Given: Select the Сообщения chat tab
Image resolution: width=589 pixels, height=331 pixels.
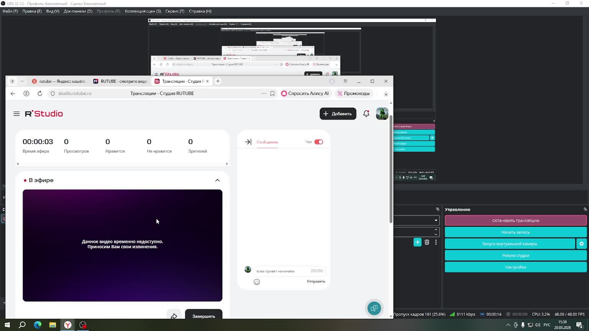Looking at the screenshot, I should (x=267, y=142).
